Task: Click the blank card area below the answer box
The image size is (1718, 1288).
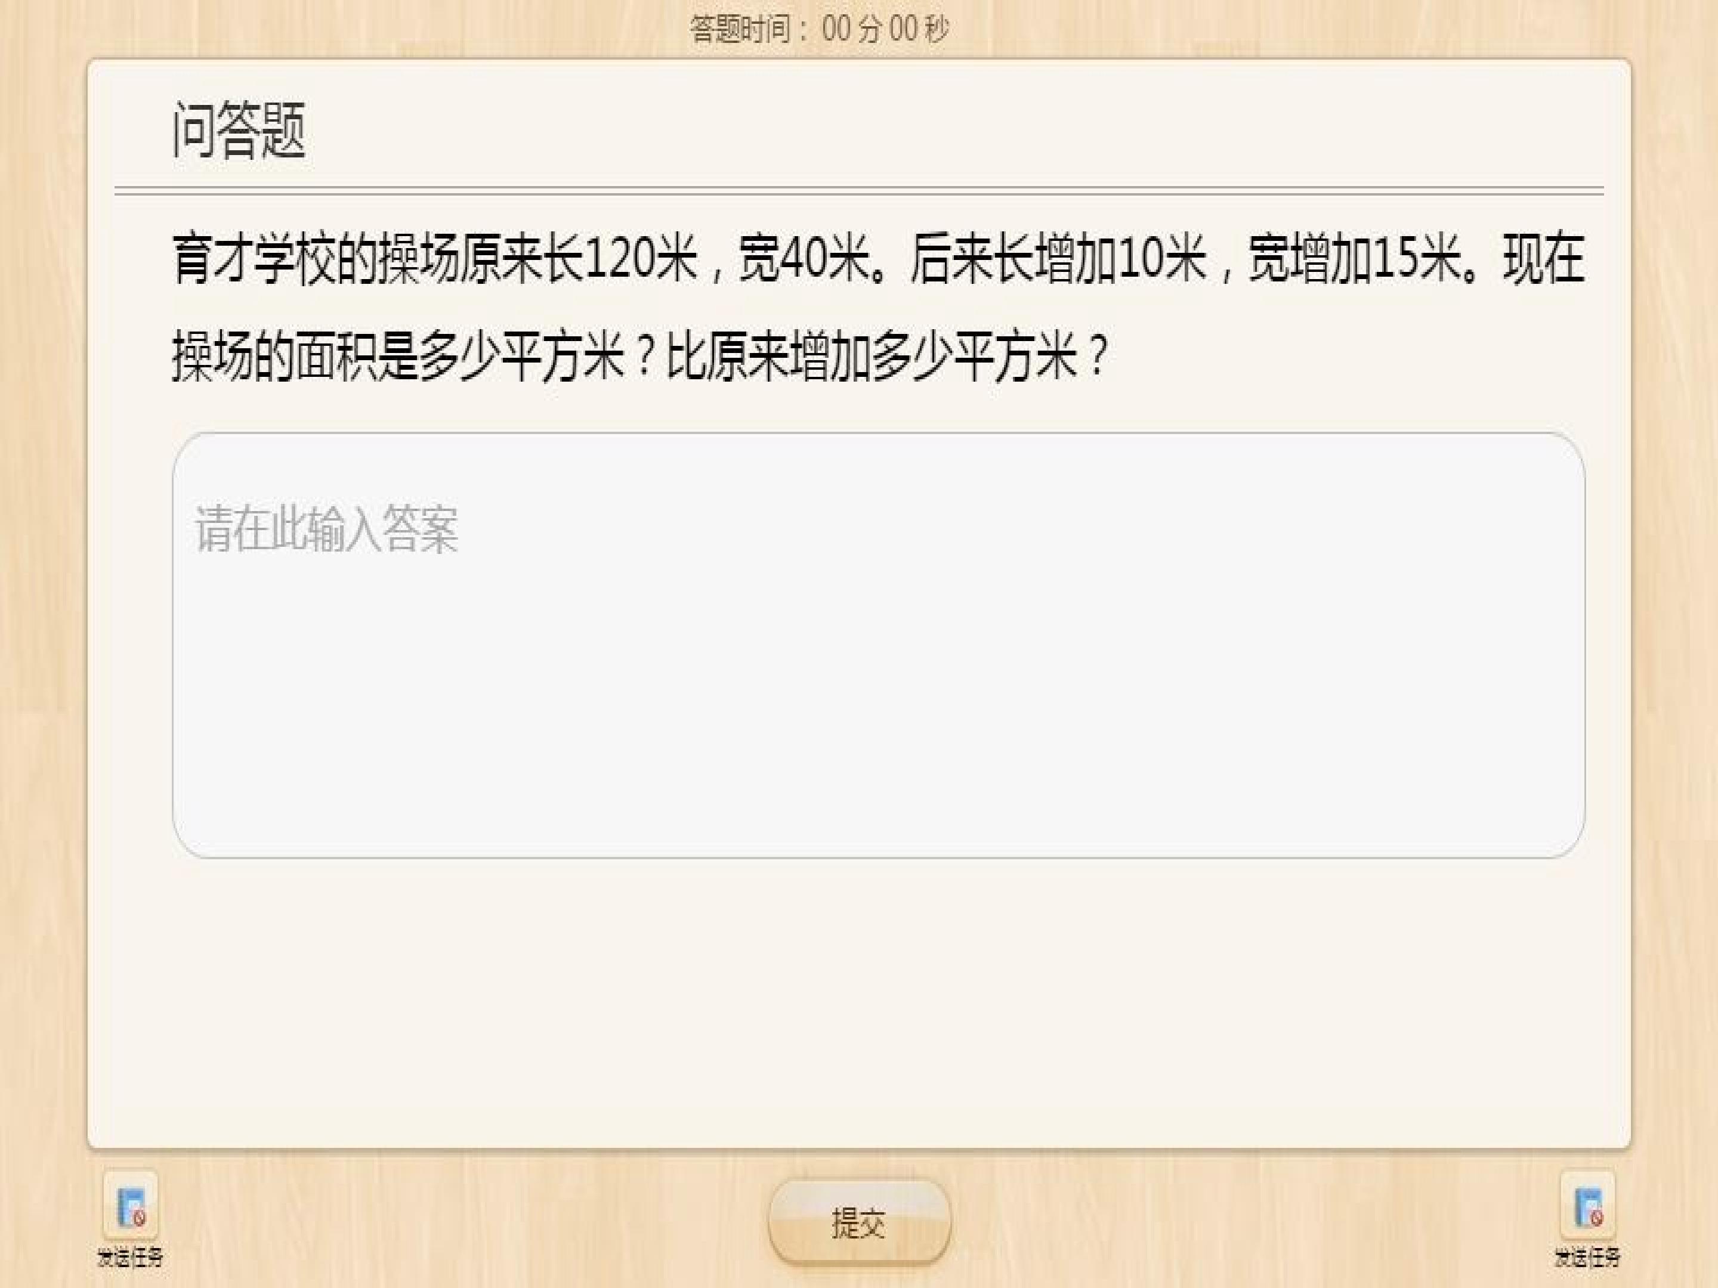Action: [x=859, y=1002]
